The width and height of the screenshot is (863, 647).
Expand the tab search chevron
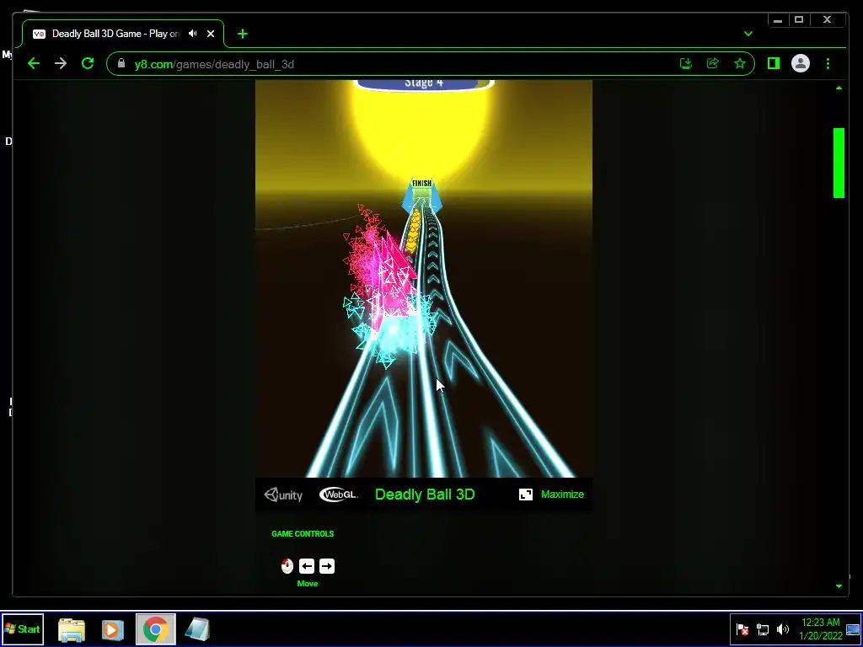[748, 34]
